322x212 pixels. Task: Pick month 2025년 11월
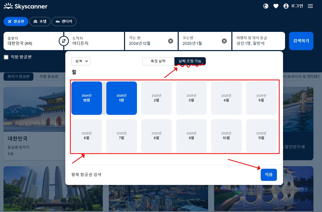[x=261, y=136]
